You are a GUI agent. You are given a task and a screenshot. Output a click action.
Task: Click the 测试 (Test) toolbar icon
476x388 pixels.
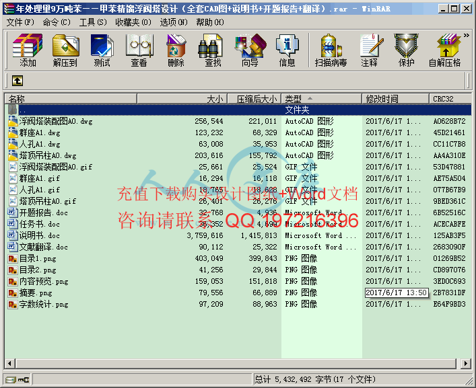[102, 50]
